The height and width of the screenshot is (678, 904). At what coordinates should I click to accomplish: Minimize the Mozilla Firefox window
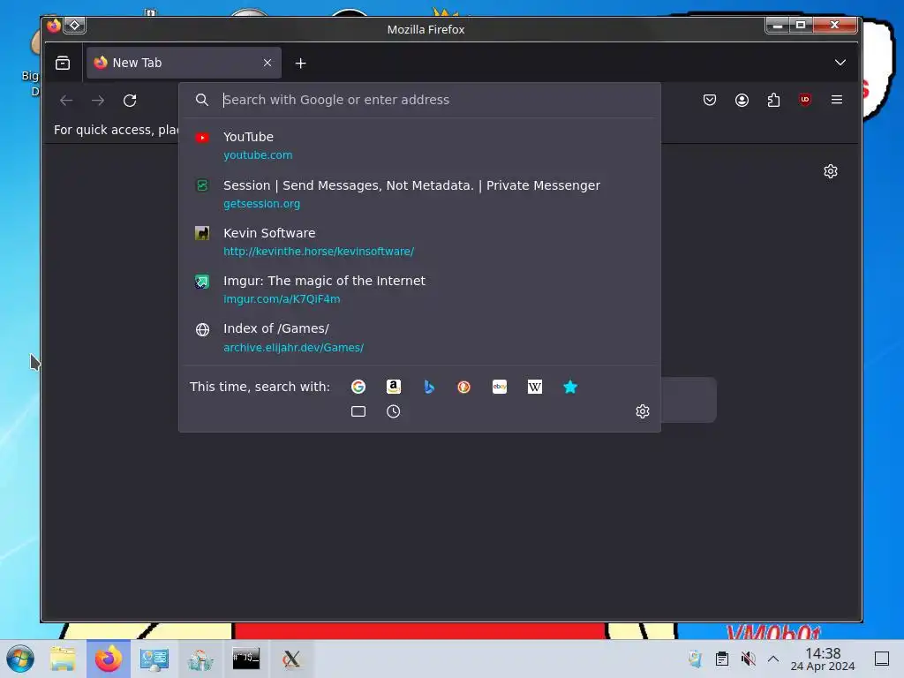pos(777,26)
